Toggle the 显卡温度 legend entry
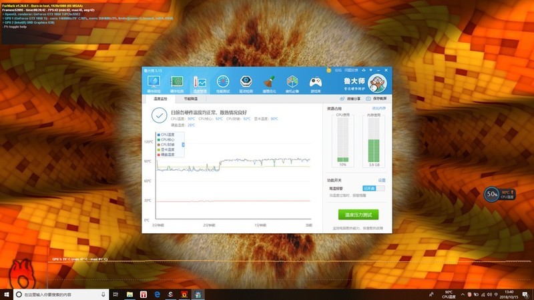 [166, 149]
